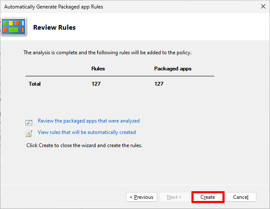
Task: Click the Cancel button
Action: 241,197
